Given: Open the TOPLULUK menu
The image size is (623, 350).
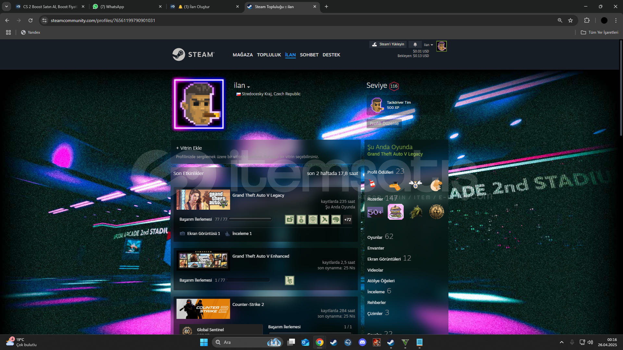Looking at the screenshot, I should (x=269, y=55).
